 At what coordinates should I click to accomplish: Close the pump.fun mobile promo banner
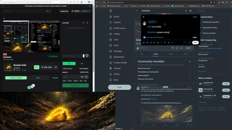(90, 6)
